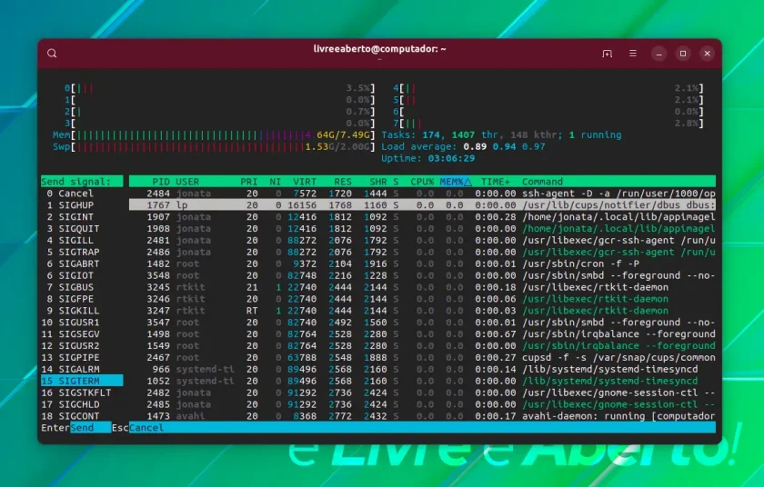Select process row PID 1907
Screen dimensions: 764x487
pos(422,217)
